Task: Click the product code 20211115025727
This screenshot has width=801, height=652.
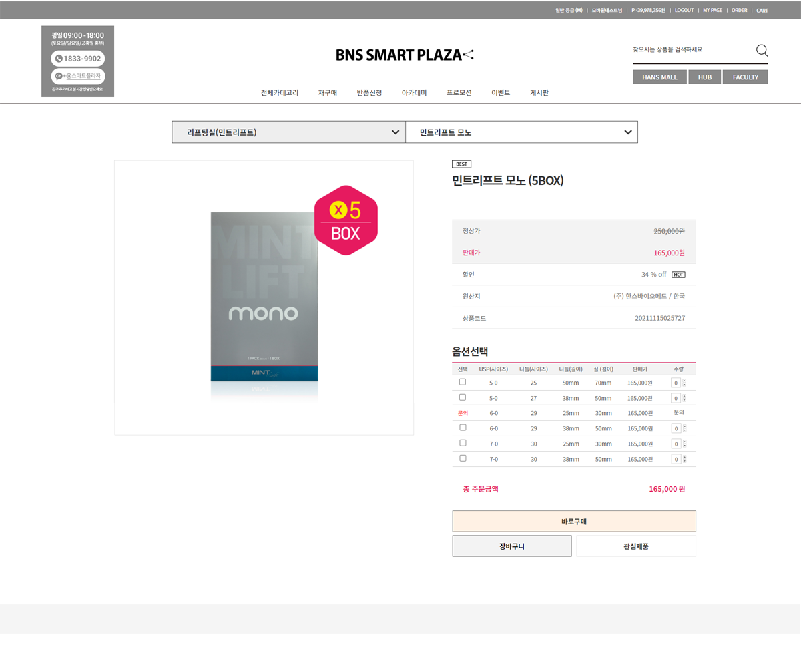Action: coord(660,318)
